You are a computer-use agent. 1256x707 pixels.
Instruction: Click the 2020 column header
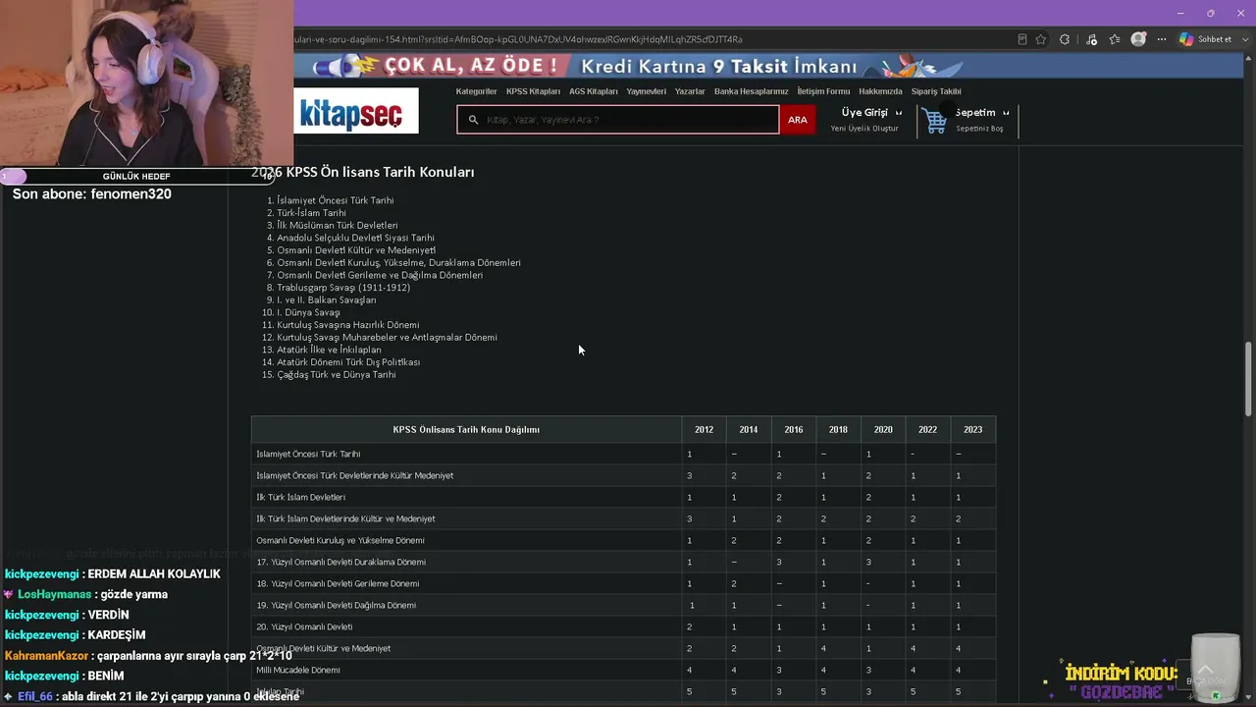[x=883, y=429]
